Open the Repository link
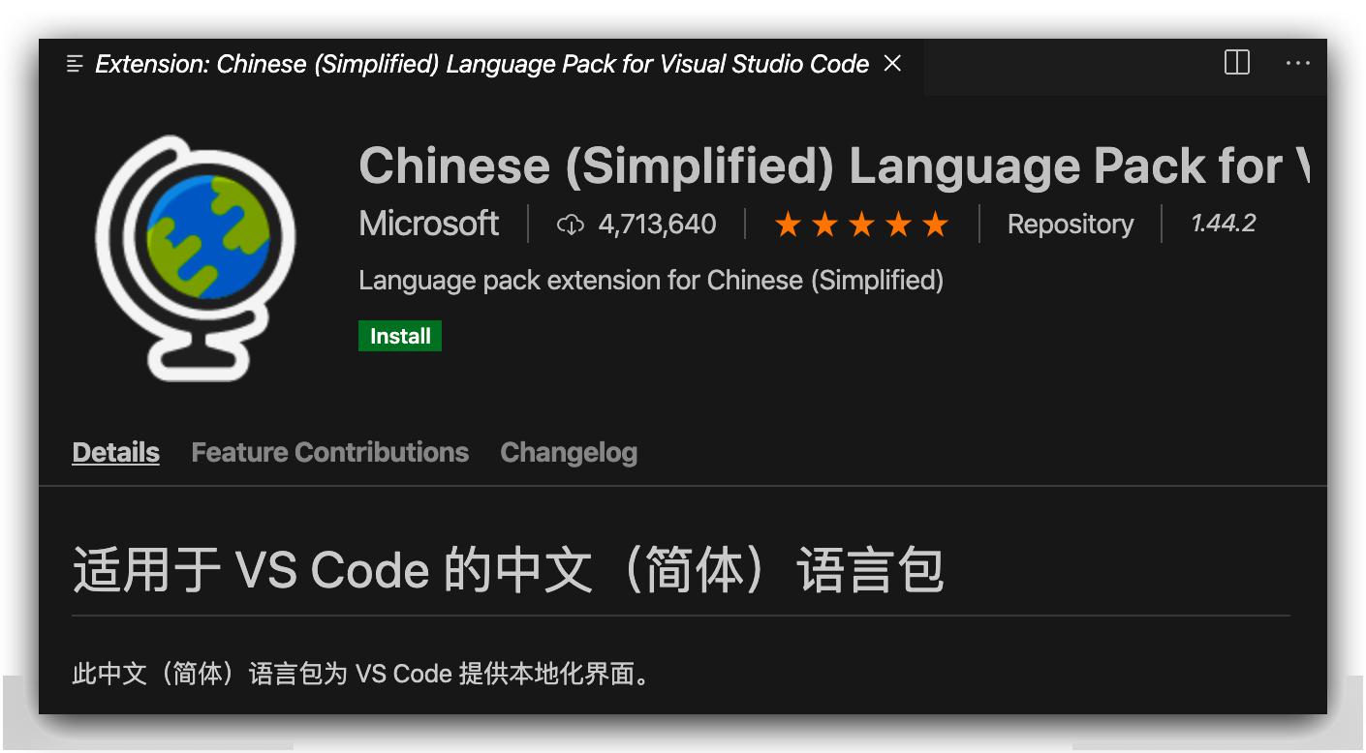1366x753 pixels. click(x=1070, y=224)
